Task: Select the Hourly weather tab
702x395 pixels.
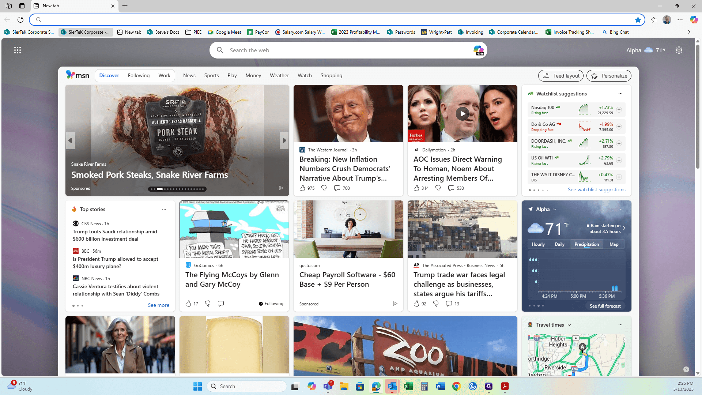Action: (538, 244)
